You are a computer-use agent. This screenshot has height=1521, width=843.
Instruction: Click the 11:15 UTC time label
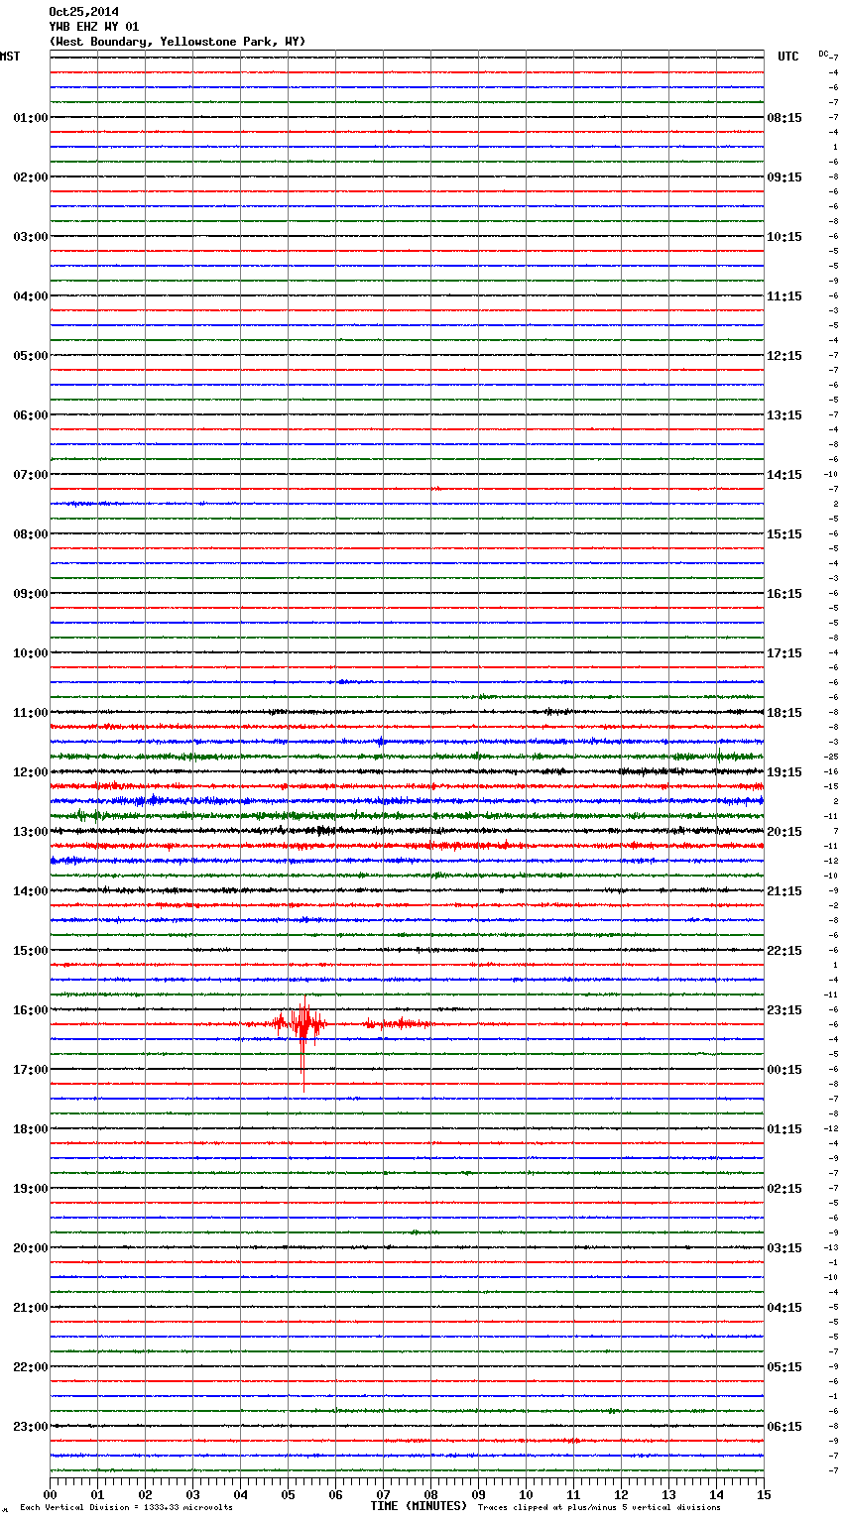tap(784, 296)
